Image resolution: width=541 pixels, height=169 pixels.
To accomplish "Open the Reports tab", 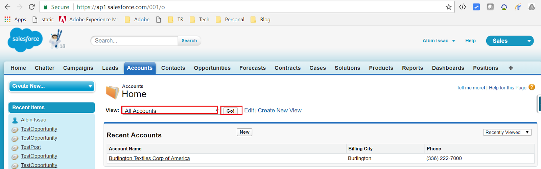I will tap(413, 68).
